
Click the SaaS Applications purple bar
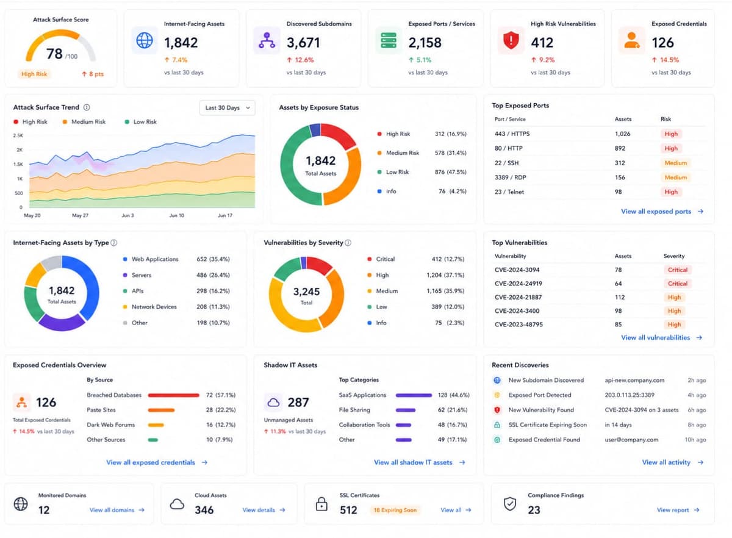(x=414, y=395)
